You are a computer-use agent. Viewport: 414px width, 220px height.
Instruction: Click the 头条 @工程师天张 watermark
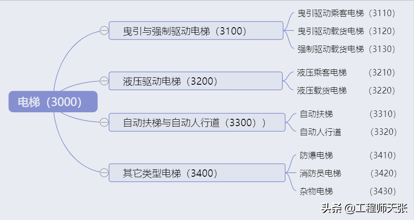coord(364,208)
